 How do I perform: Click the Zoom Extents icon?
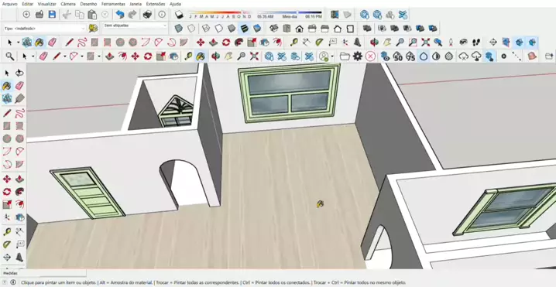click(x=425, y=43)
